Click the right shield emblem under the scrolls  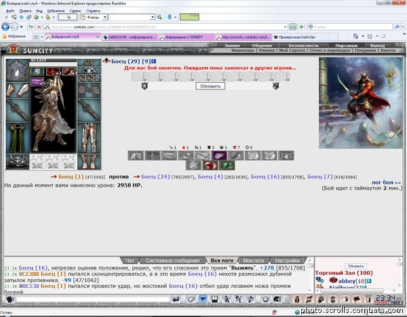coord(276,86)
